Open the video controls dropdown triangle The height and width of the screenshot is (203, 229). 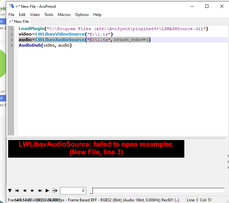point(10,191)
